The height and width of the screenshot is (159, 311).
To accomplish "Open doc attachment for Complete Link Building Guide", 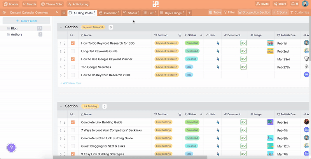I will click(243, 122).
